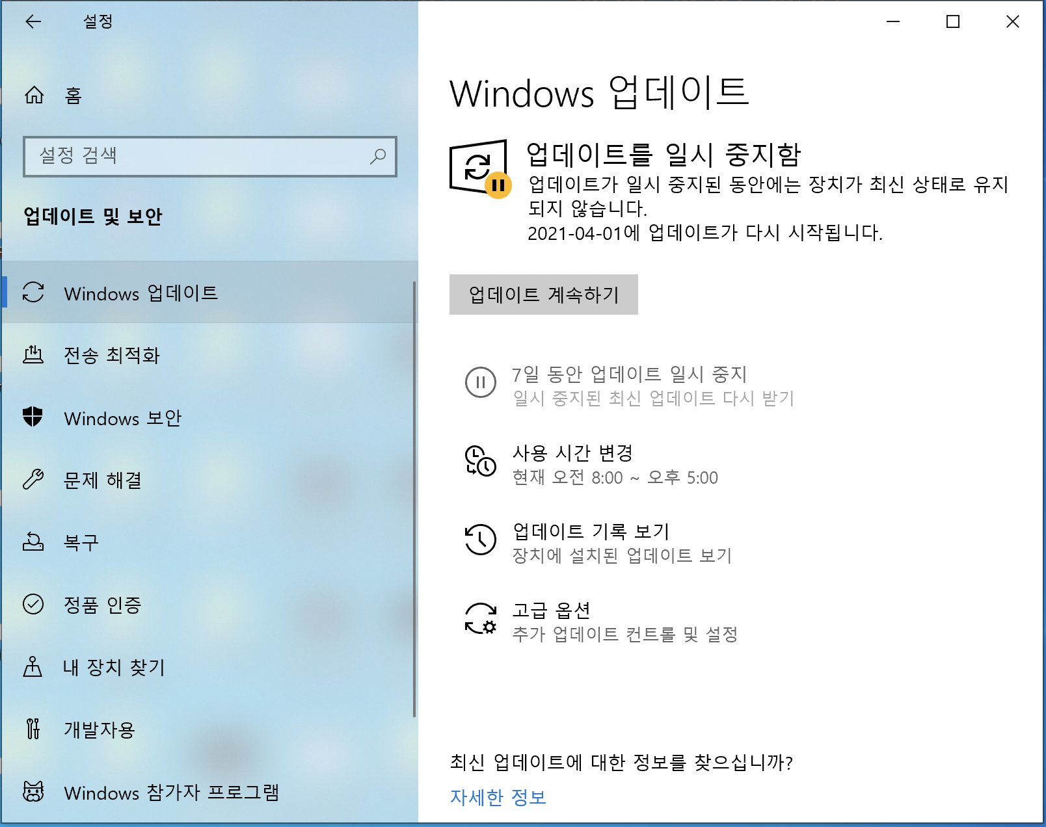1046x827 pixels.
Task: Click the 현재 오전 8:00 ~ 오후 5:00 text
Action: pyautogui.click(x=615, y=477)
